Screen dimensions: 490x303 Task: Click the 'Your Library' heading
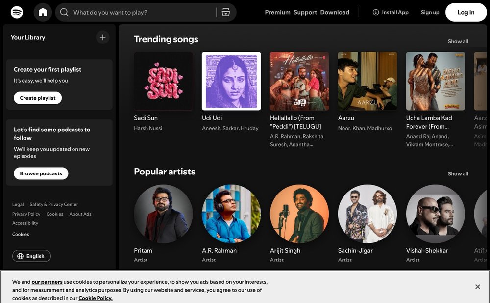point(28,38)
